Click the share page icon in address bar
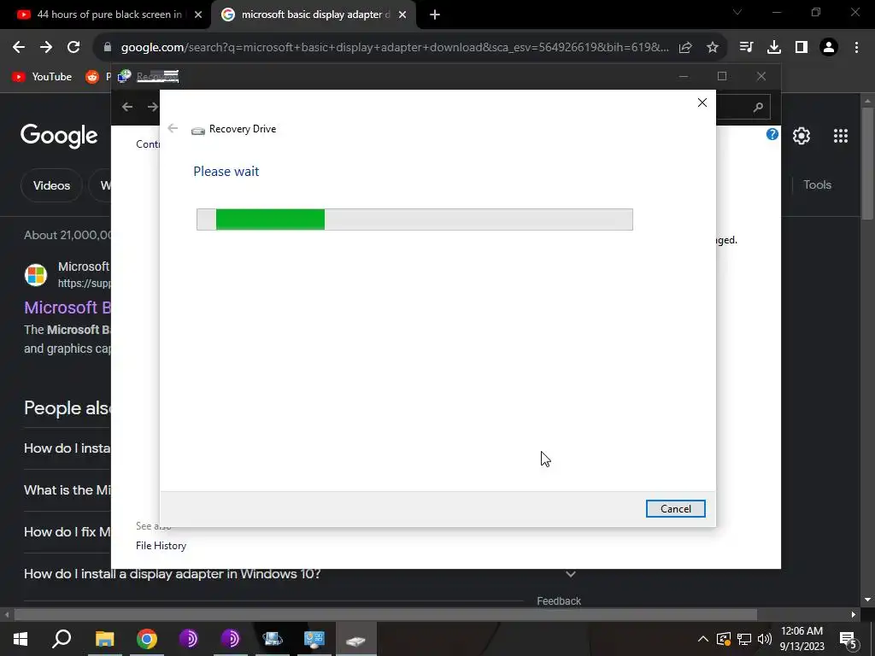Viewport: 875px width, 656px height. (x=685, y=48)
